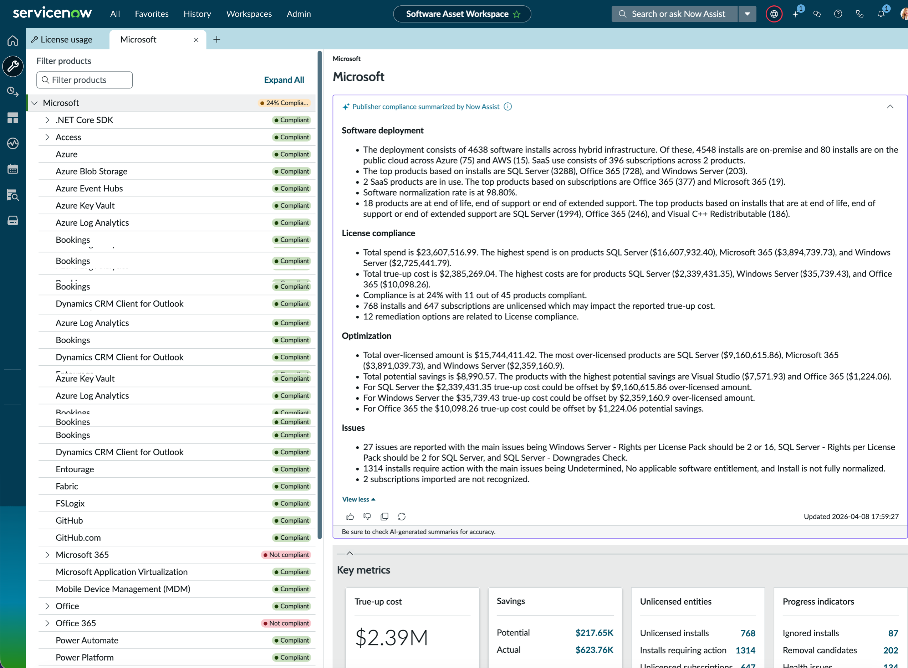Screen dimensions: 908x668
Task: Click Expand All link
Action: click(284, 80)
